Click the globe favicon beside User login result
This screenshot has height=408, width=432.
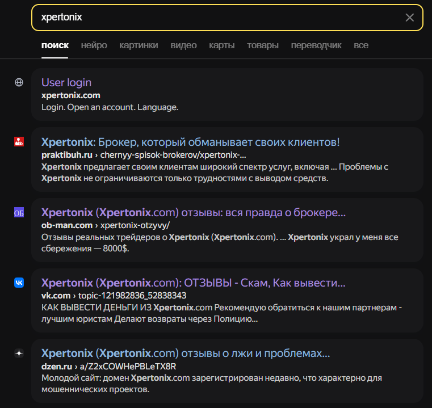[x=19, y=82]
